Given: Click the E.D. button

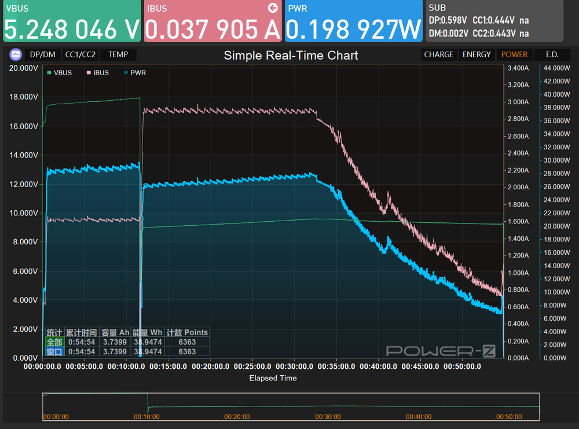Looking at the screenshot, I should (x=552, y=54).
